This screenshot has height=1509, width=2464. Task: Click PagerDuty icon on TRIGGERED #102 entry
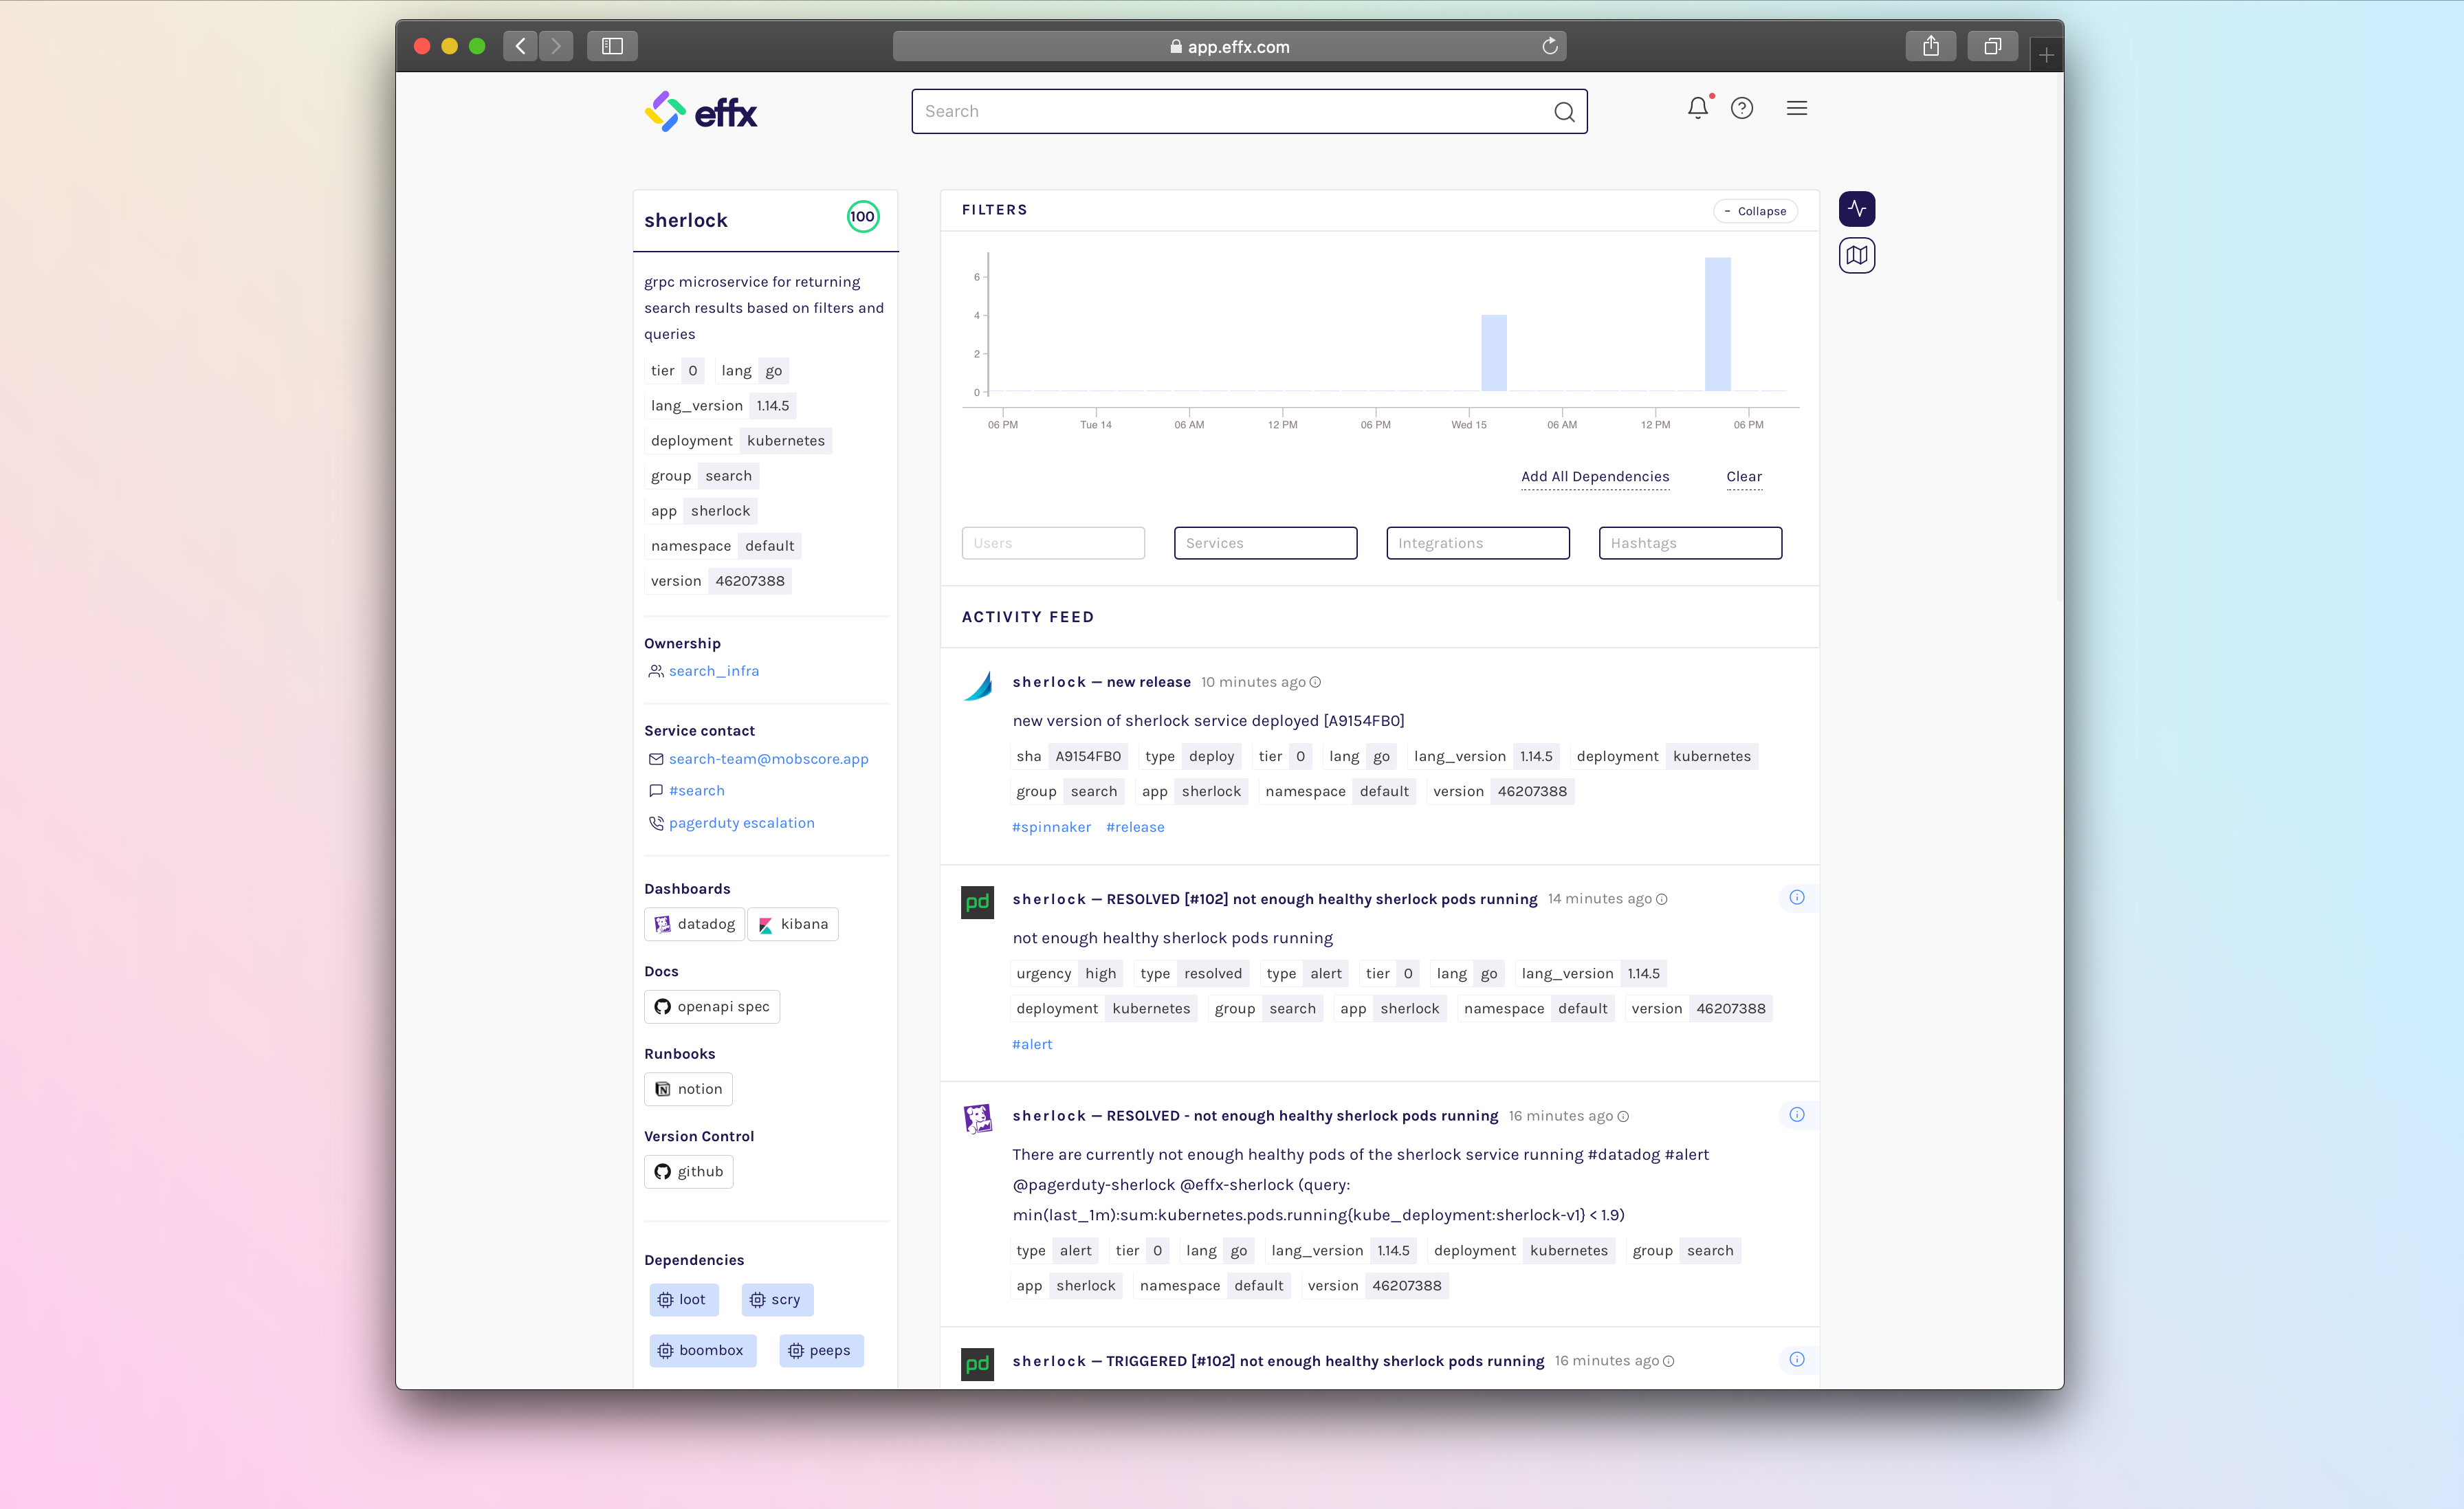977,1364
